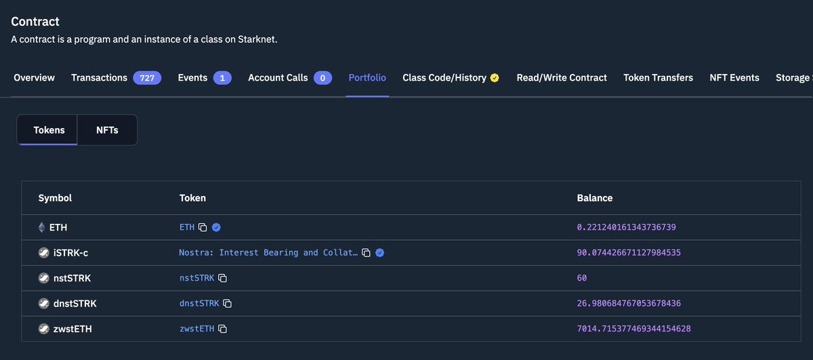This screenshot has height=360, width=813.
Task: Click the iSTRK-c symbol text
Action: tap(70, 253)
